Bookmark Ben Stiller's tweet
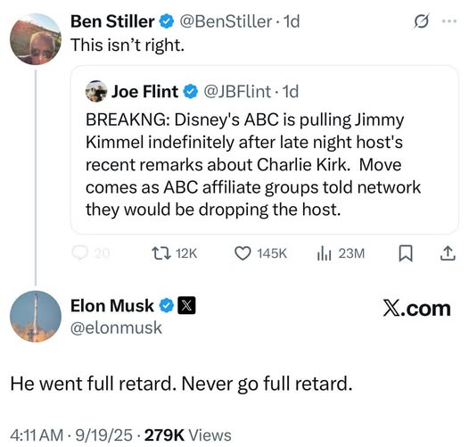 406,253
